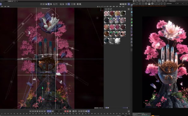Screen dimensions: 188x116
Task: Open the Materials menu in Octane viewer
Action: [148, 1]
